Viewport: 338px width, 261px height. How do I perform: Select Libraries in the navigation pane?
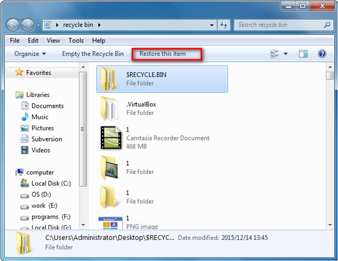coord(38,95)
